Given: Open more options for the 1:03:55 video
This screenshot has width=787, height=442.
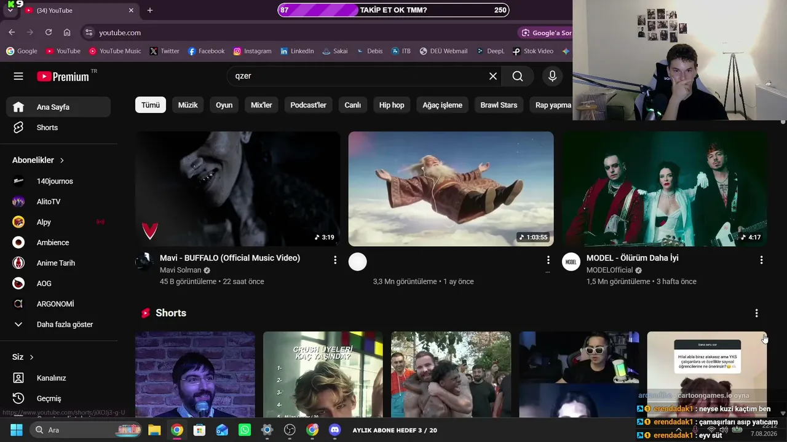Looking at the screenshot, I should [548, 260].
